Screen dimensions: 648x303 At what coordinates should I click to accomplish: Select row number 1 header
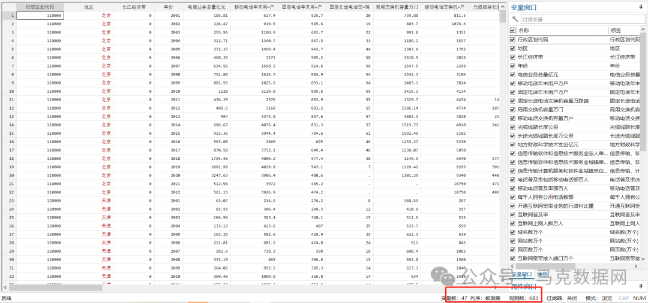tap(8, 15)
